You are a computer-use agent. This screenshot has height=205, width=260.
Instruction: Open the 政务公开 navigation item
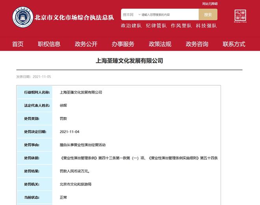[86, 44]
